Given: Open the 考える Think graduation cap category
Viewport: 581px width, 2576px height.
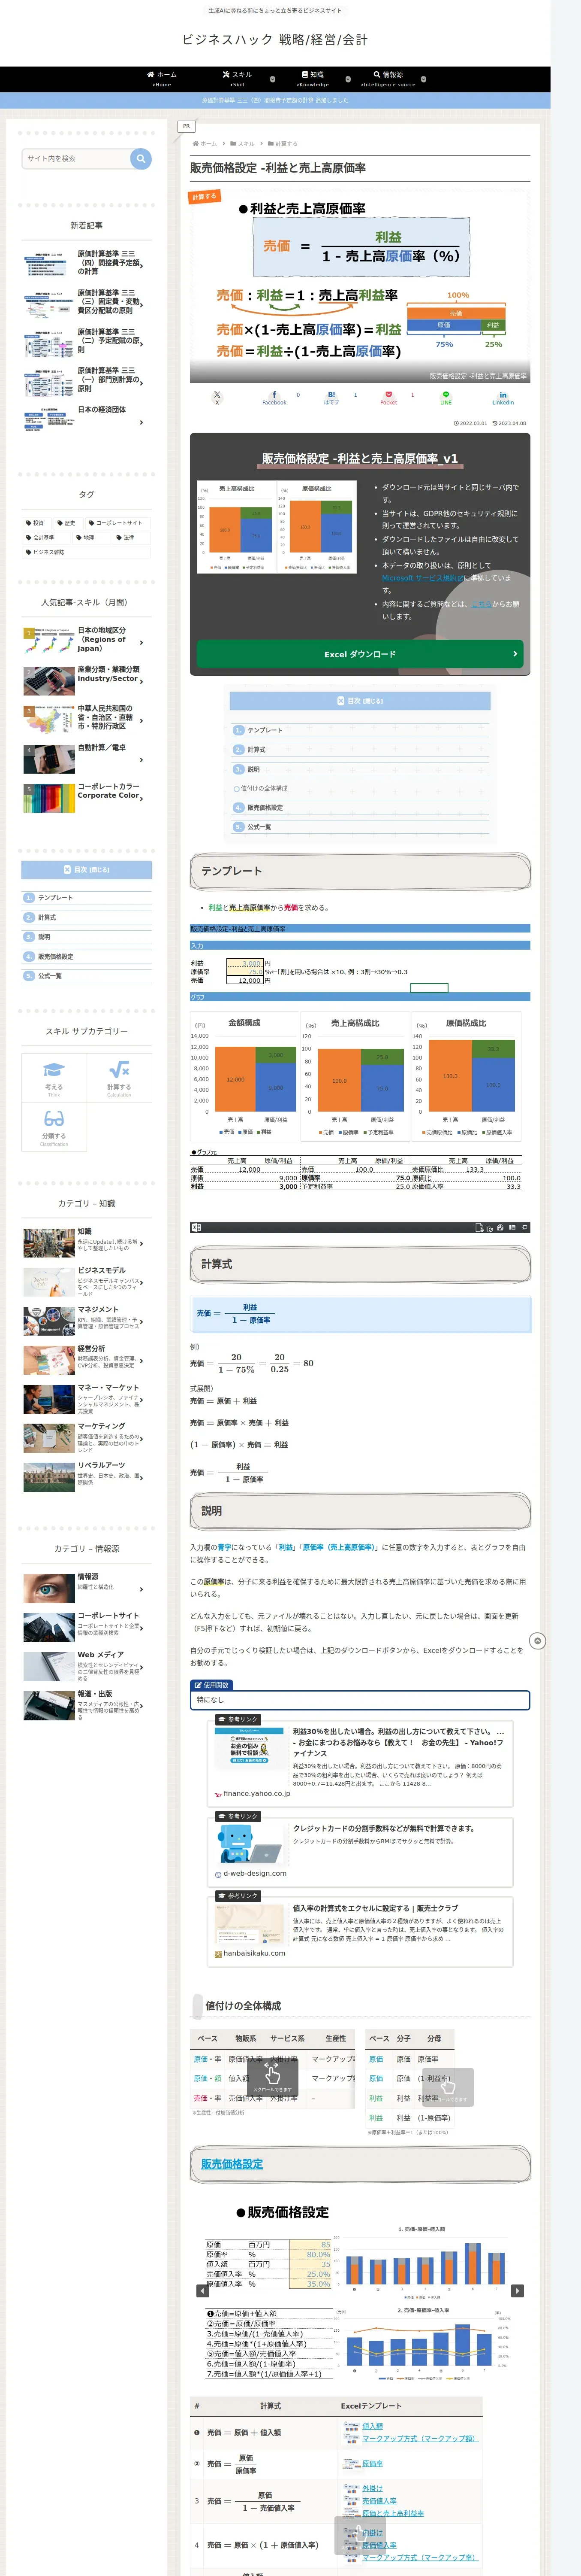Looking at the screenshot, I should (54, 1078).
